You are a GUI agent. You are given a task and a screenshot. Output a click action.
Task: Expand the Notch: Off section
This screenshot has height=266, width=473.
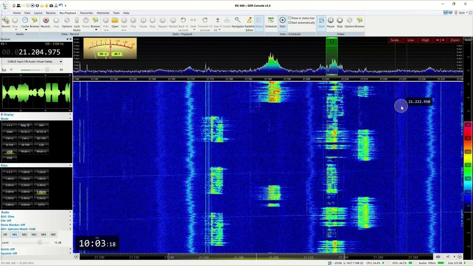tap(36, 249)
